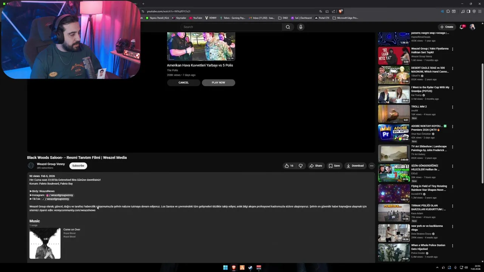
Task: Open Portal CFX bookmark
Action: [x=322, y=18]
